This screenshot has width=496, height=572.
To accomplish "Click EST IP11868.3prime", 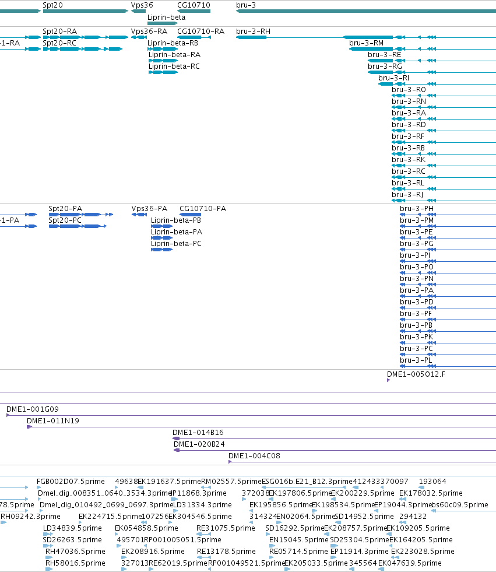I will (199, 493).
